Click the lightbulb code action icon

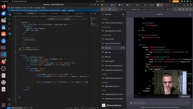click(x=20, y=49)
